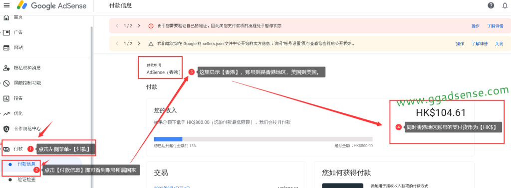Click the 付款信息 page title in header
The width and height of the screenshot is (511, 188).
pos(121,5)
